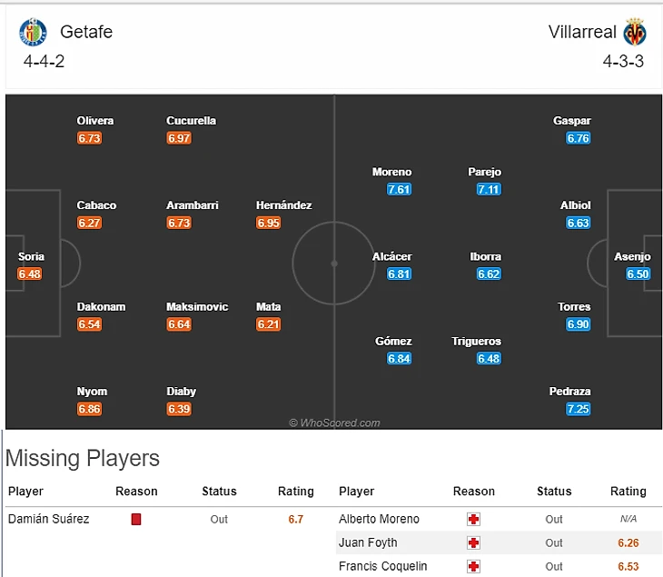Select goalkeeper Asenjo on the pitch

click(x=632, y=256)
